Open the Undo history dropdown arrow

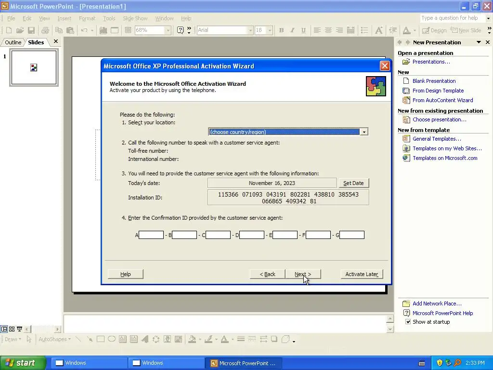point(92,30)
